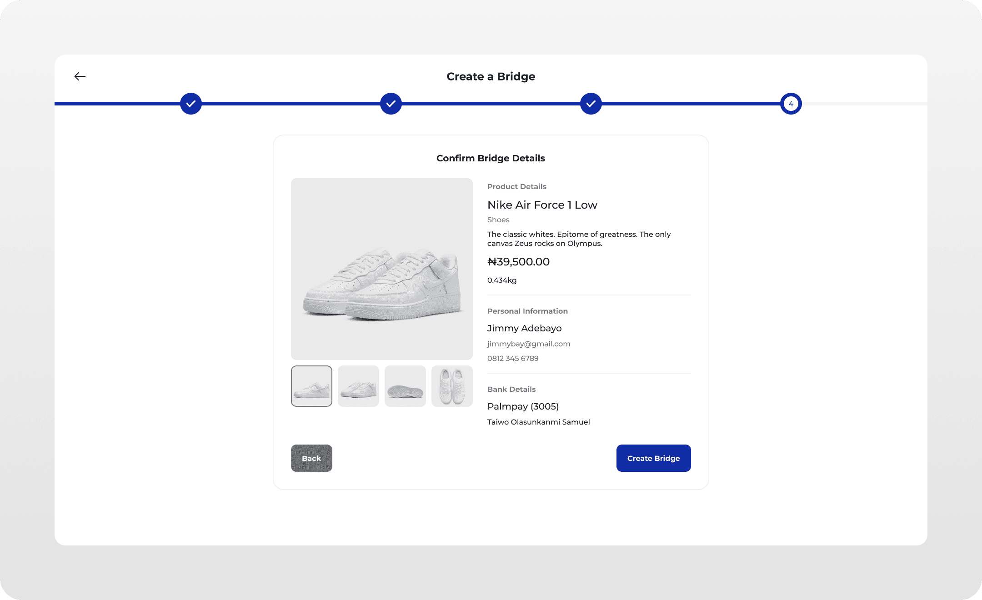
Task: Click the ₦39,500.00 price
Action: click(x=518, y=262)
